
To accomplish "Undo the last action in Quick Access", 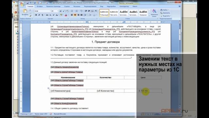I will click(x=31, y=3).
